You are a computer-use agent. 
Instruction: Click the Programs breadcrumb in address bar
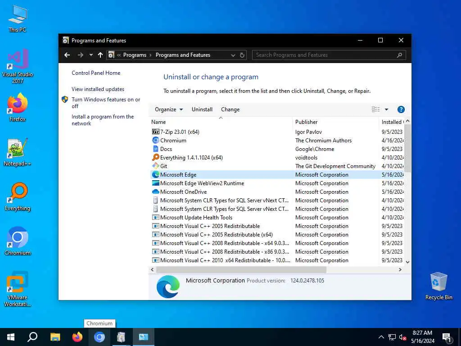pos(135,55)
